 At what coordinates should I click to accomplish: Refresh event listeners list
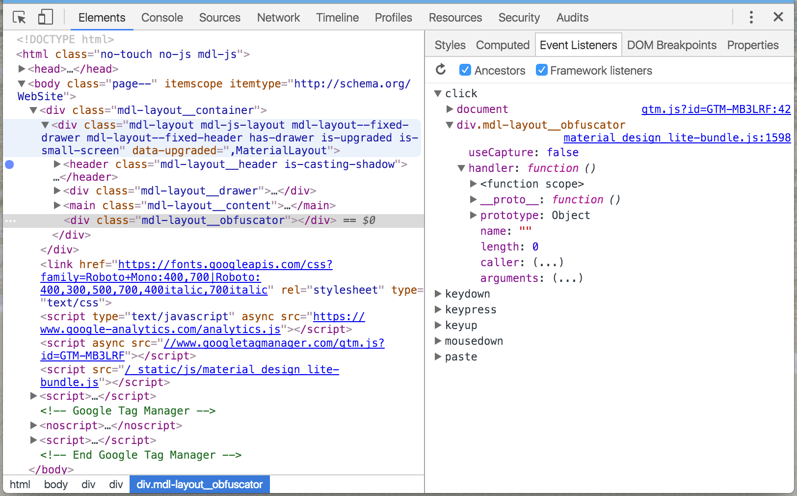point(441,70)
